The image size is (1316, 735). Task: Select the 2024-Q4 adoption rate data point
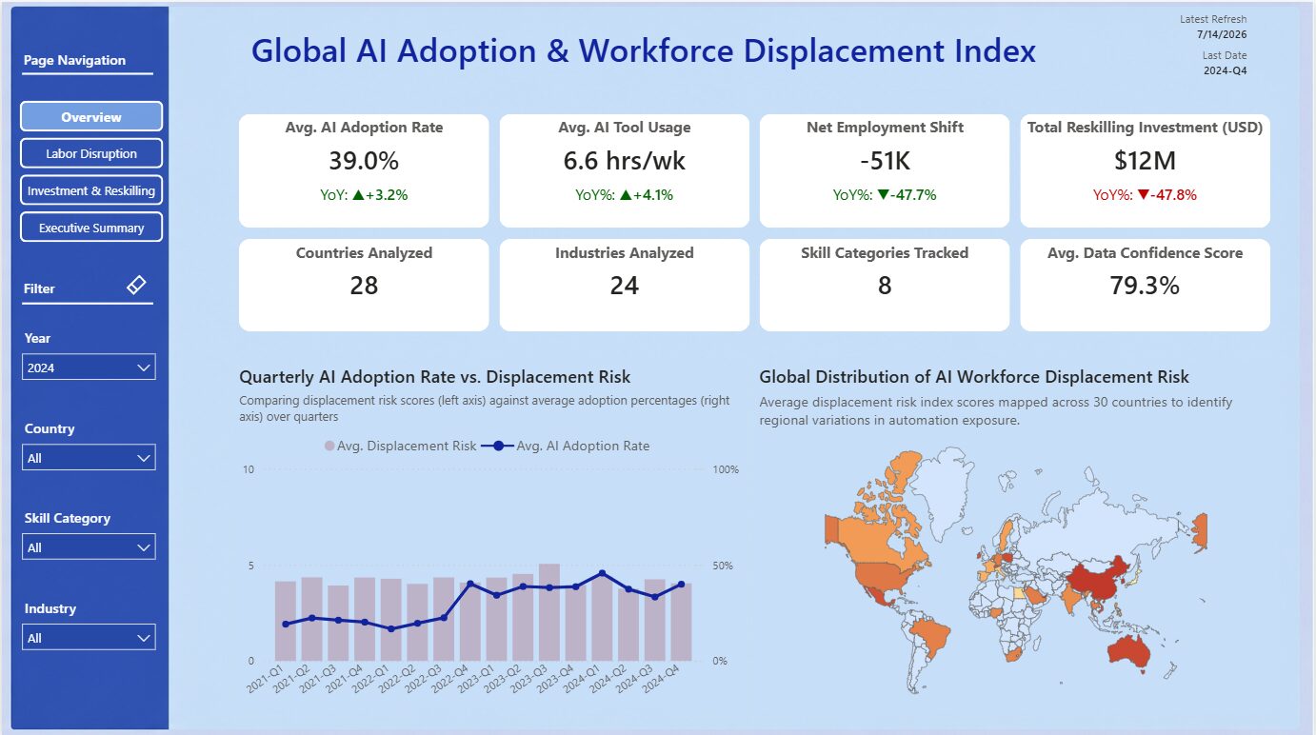(x=681, y=585)
